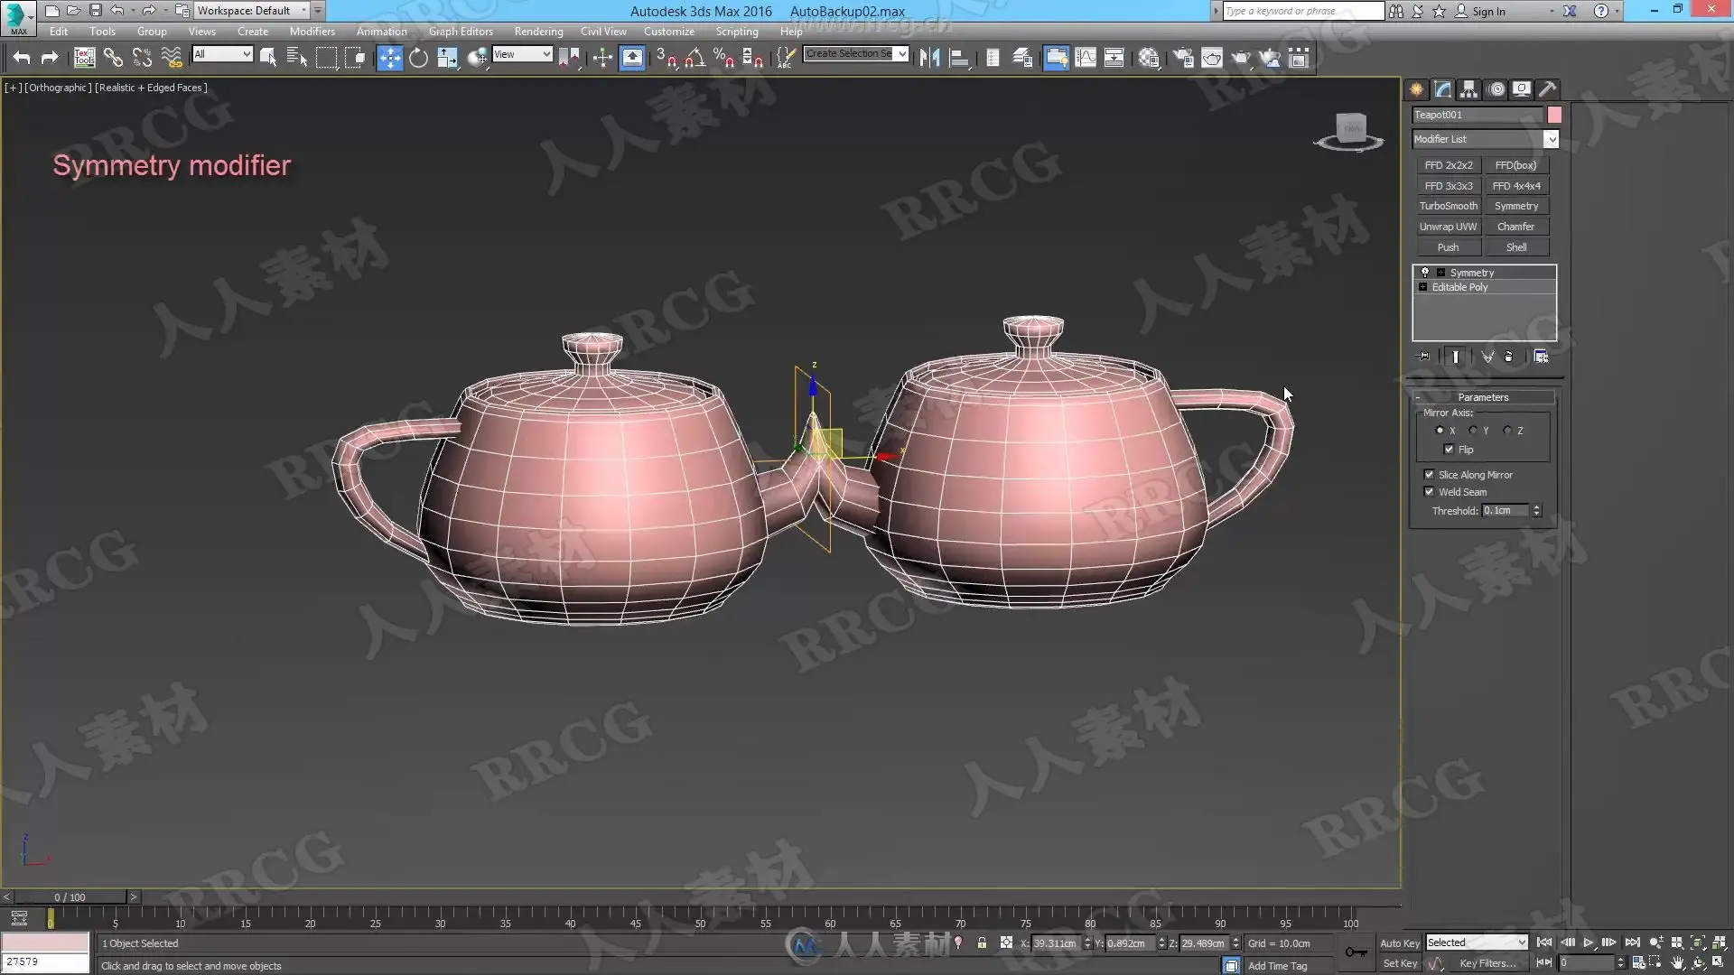Screen dimensions: 1734x975
Task: Uncheck the Flip checkbox
Action: (x=1449, y=450)
